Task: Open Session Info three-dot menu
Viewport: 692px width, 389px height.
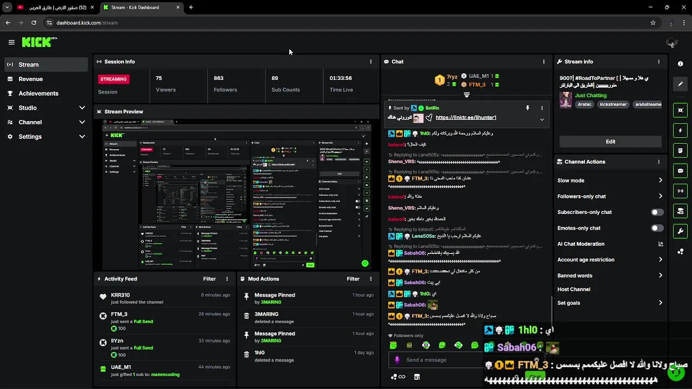Action: click(371, 62)
